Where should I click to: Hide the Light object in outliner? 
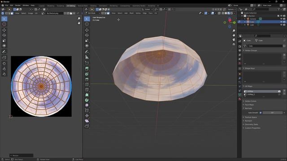281,25
